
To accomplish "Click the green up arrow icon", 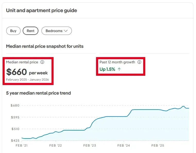I will tap(119, 69).
